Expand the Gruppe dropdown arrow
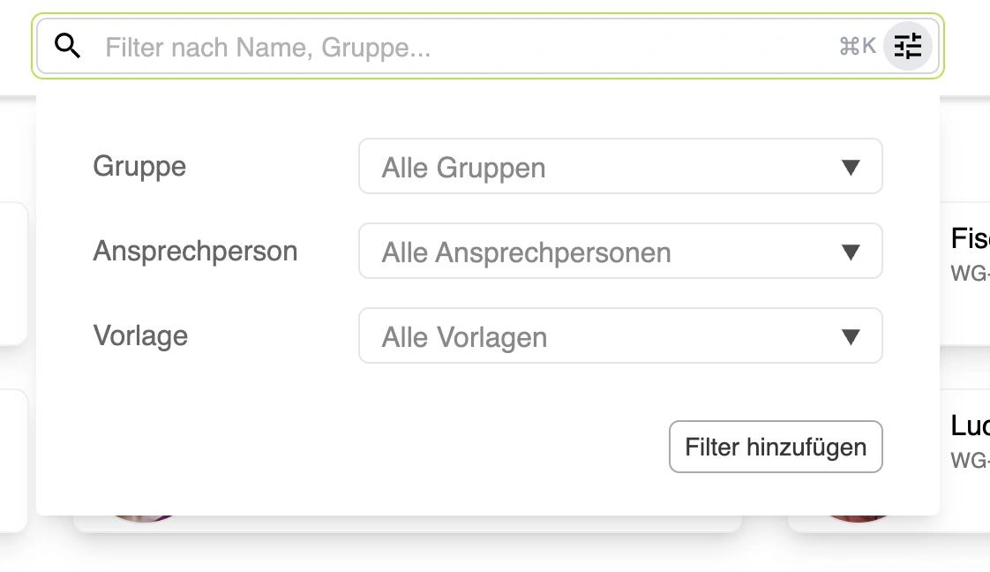 point(851,168)
